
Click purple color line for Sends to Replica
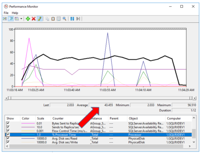28,127
